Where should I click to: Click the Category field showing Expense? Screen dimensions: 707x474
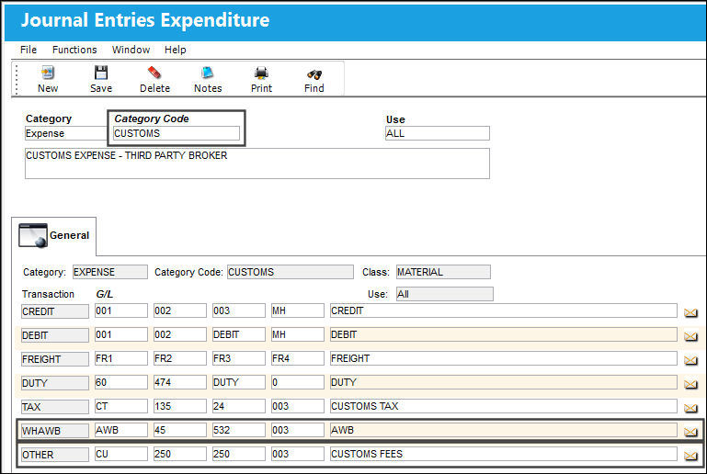66,133
